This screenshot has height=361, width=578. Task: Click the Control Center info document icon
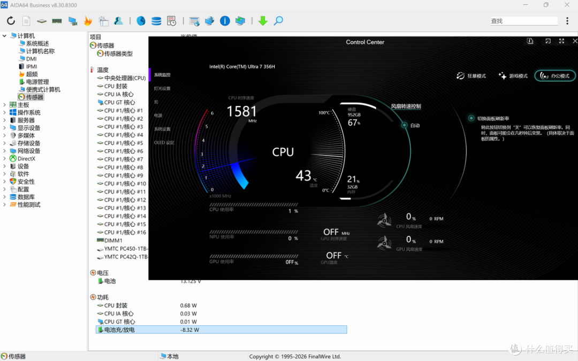pos(530,41)
